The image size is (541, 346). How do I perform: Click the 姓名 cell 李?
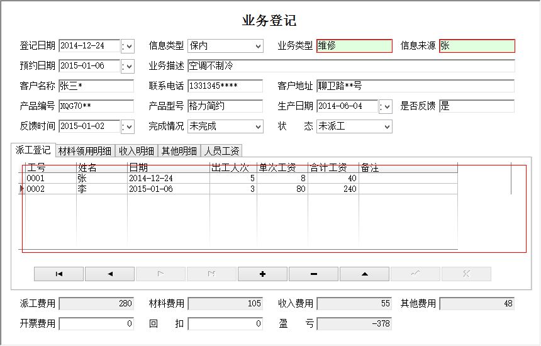102,189
